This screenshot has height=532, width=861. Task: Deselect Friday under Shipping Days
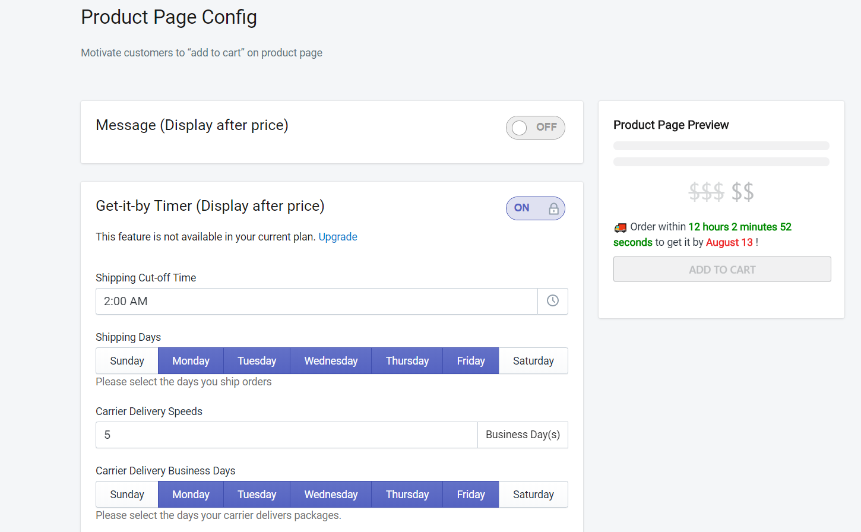470,361
